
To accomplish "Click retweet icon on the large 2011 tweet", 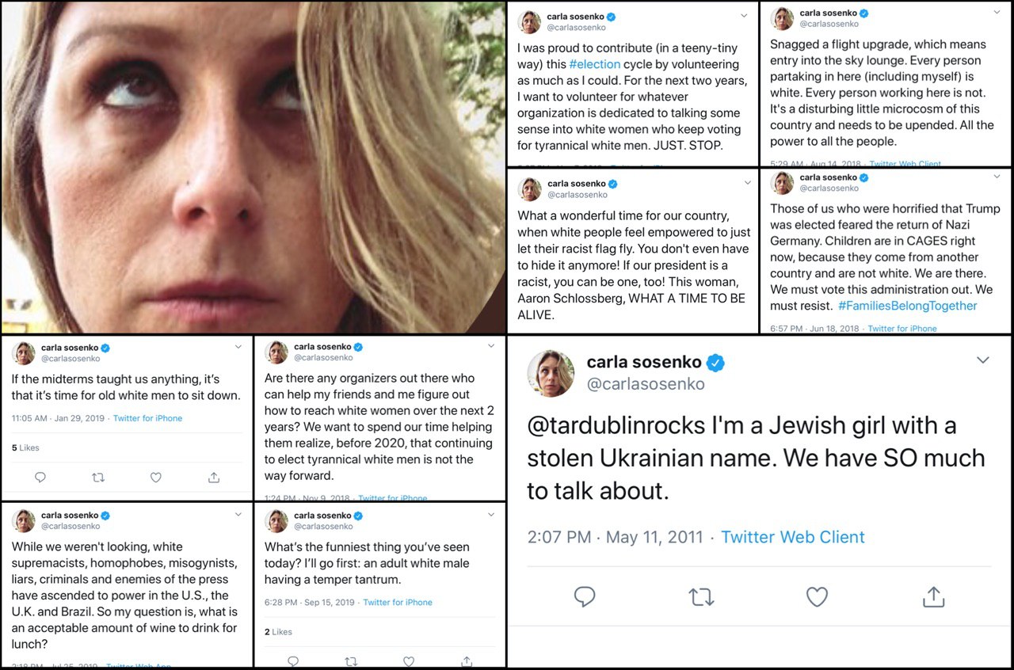I will point(701,597).
